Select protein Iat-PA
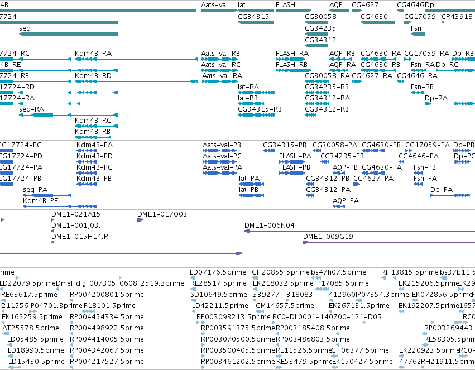 (251, 184)
